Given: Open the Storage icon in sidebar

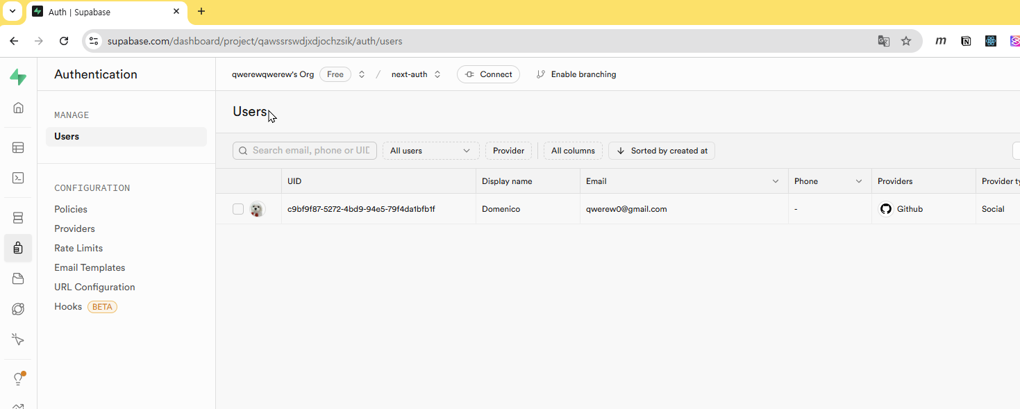Looking at the screenshot, I should point(18,278).
